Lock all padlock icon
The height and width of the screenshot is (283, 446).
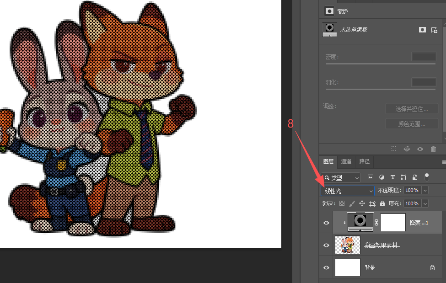coord(382,203)
